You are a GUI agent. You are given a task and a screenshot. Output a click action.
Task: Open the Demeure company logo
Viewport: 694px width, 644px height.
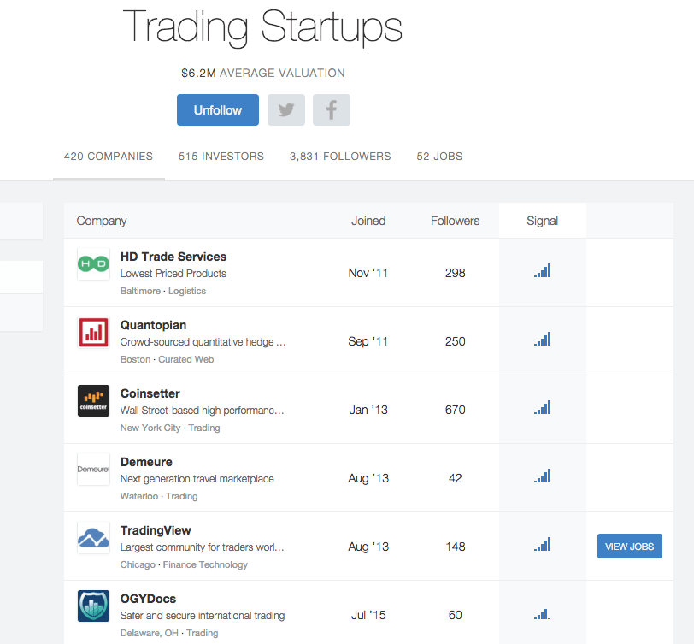(x=93, y=469)
